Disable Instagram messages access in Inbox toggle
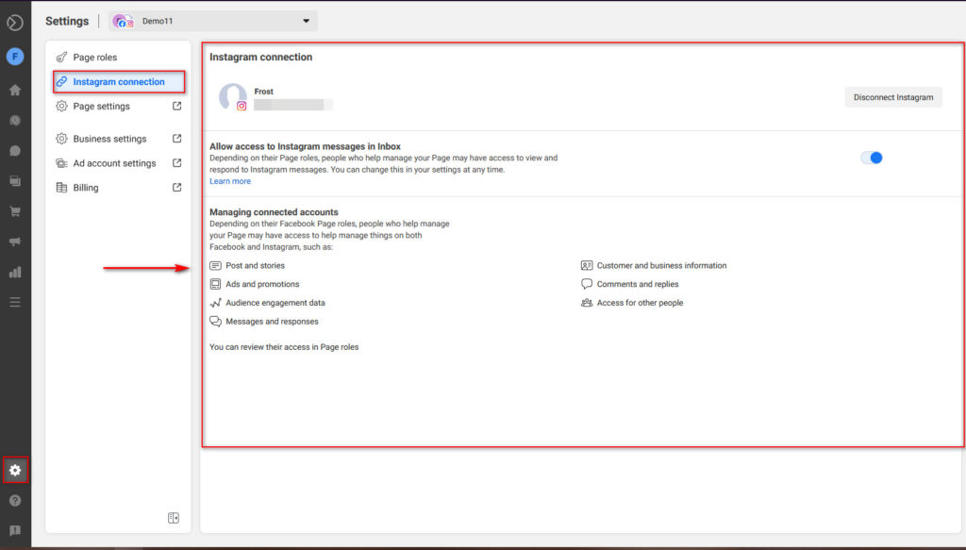 click(872, 158)
